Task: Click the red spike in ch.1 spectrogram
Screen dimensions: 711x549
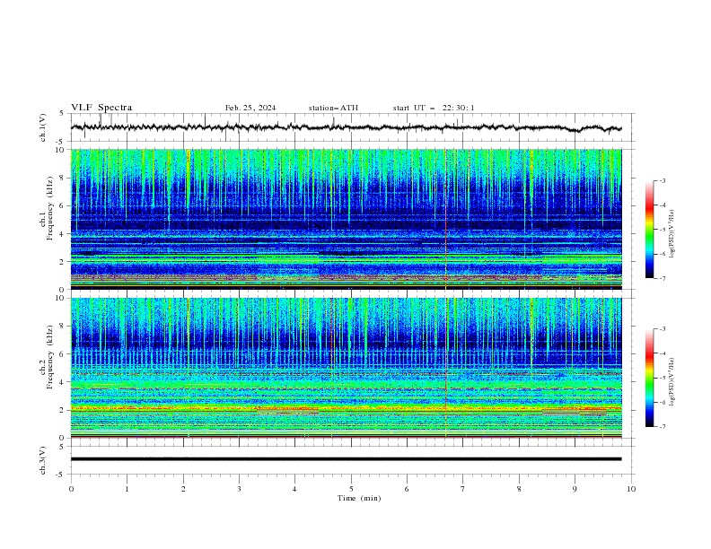Action: pos(446,219)
